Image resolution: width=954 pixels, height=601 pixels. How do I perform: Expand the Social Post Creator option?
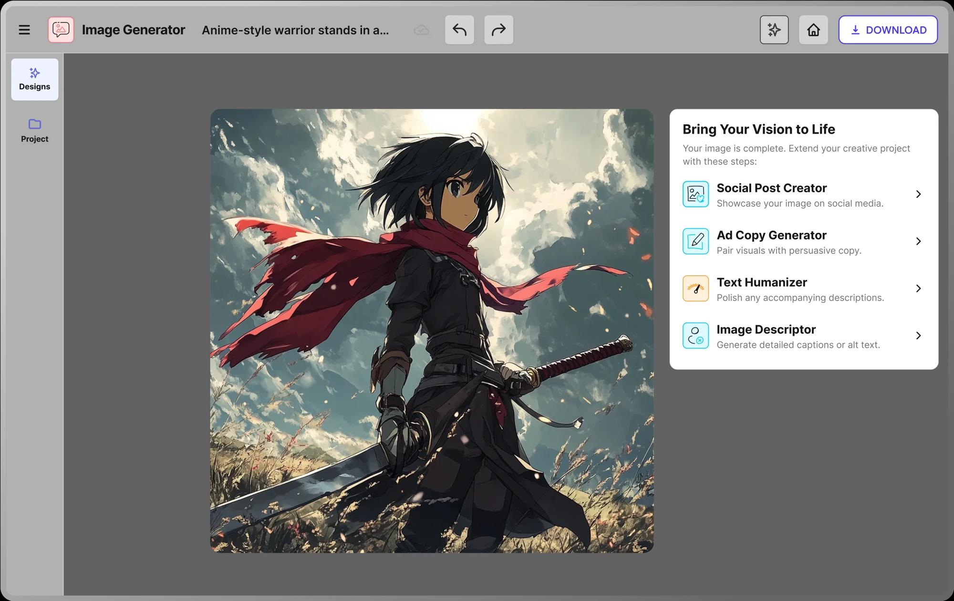tap(919, 194)
